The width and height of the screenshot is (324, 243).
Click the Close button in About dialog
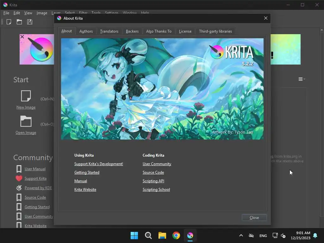pos(254,218)
